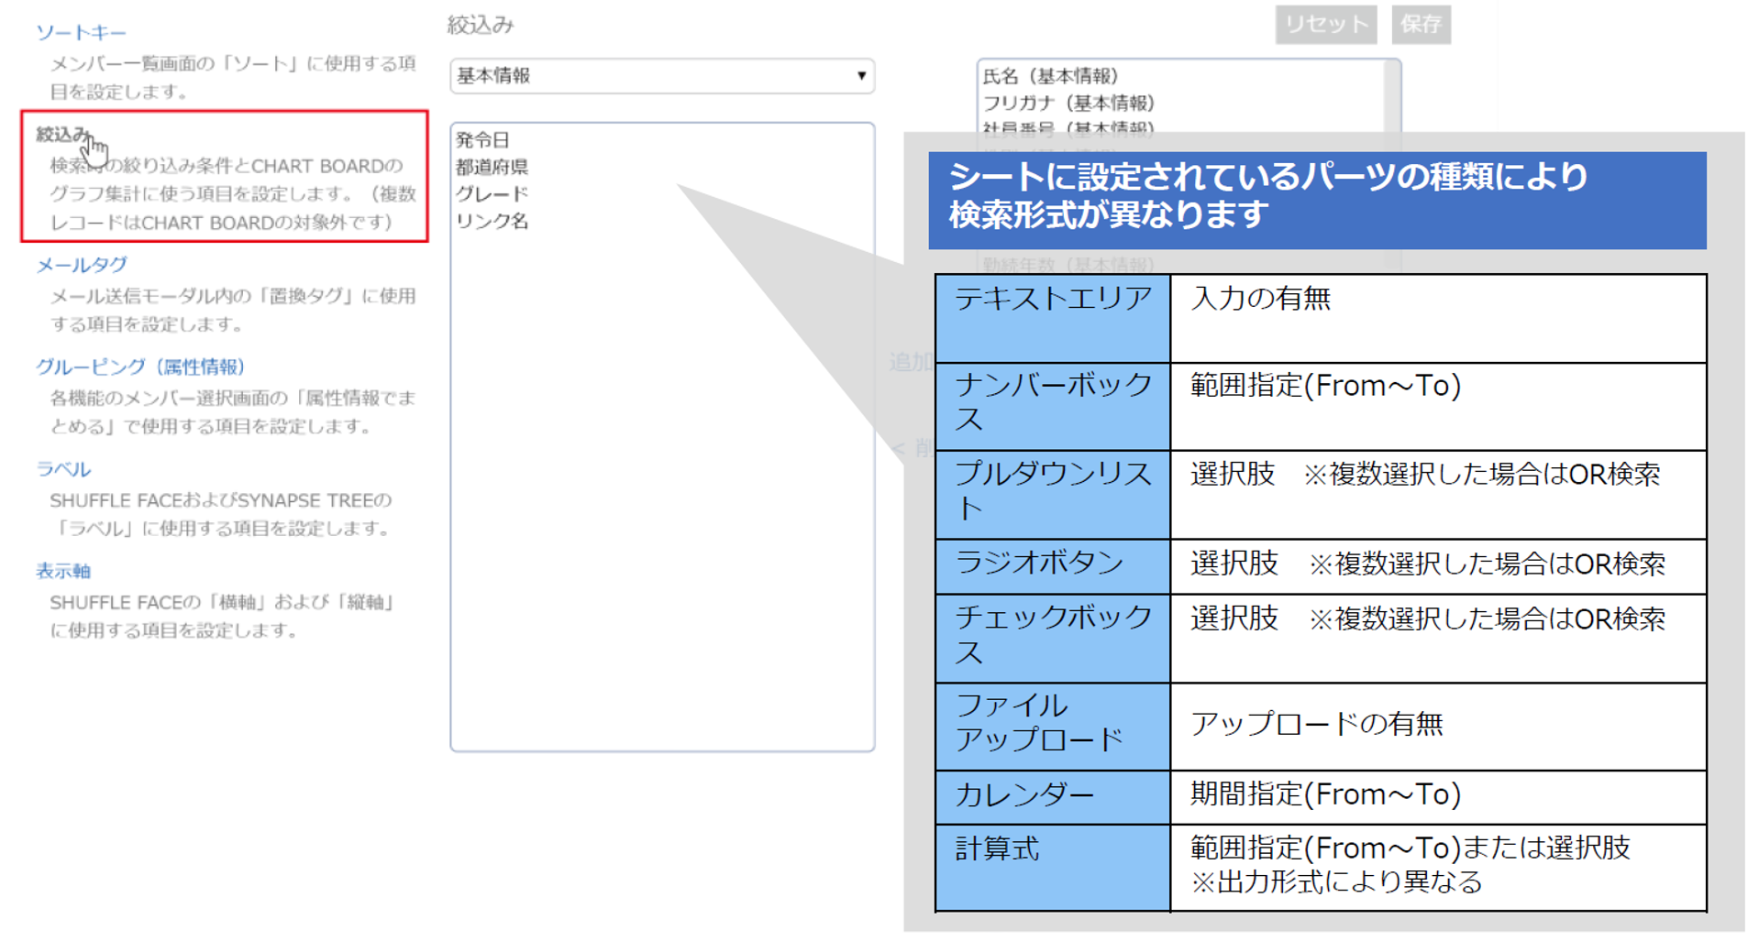Select 発令日 in the item list

coord(482,140)
